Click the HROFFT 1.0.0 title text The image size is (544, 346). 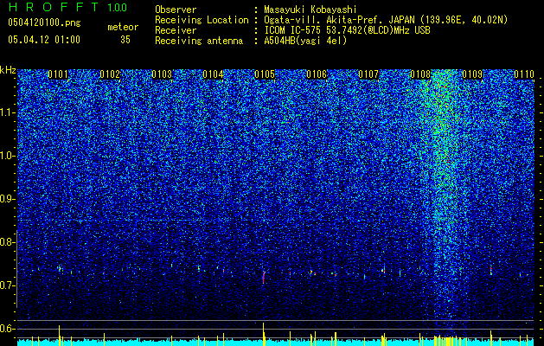67,7
